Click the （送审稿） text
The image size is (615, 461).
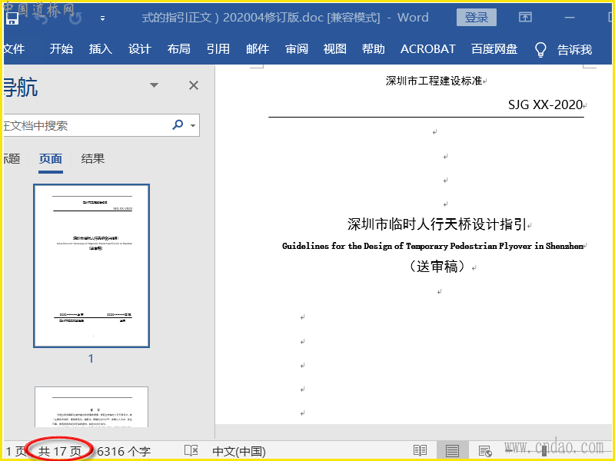pos(437,267)
